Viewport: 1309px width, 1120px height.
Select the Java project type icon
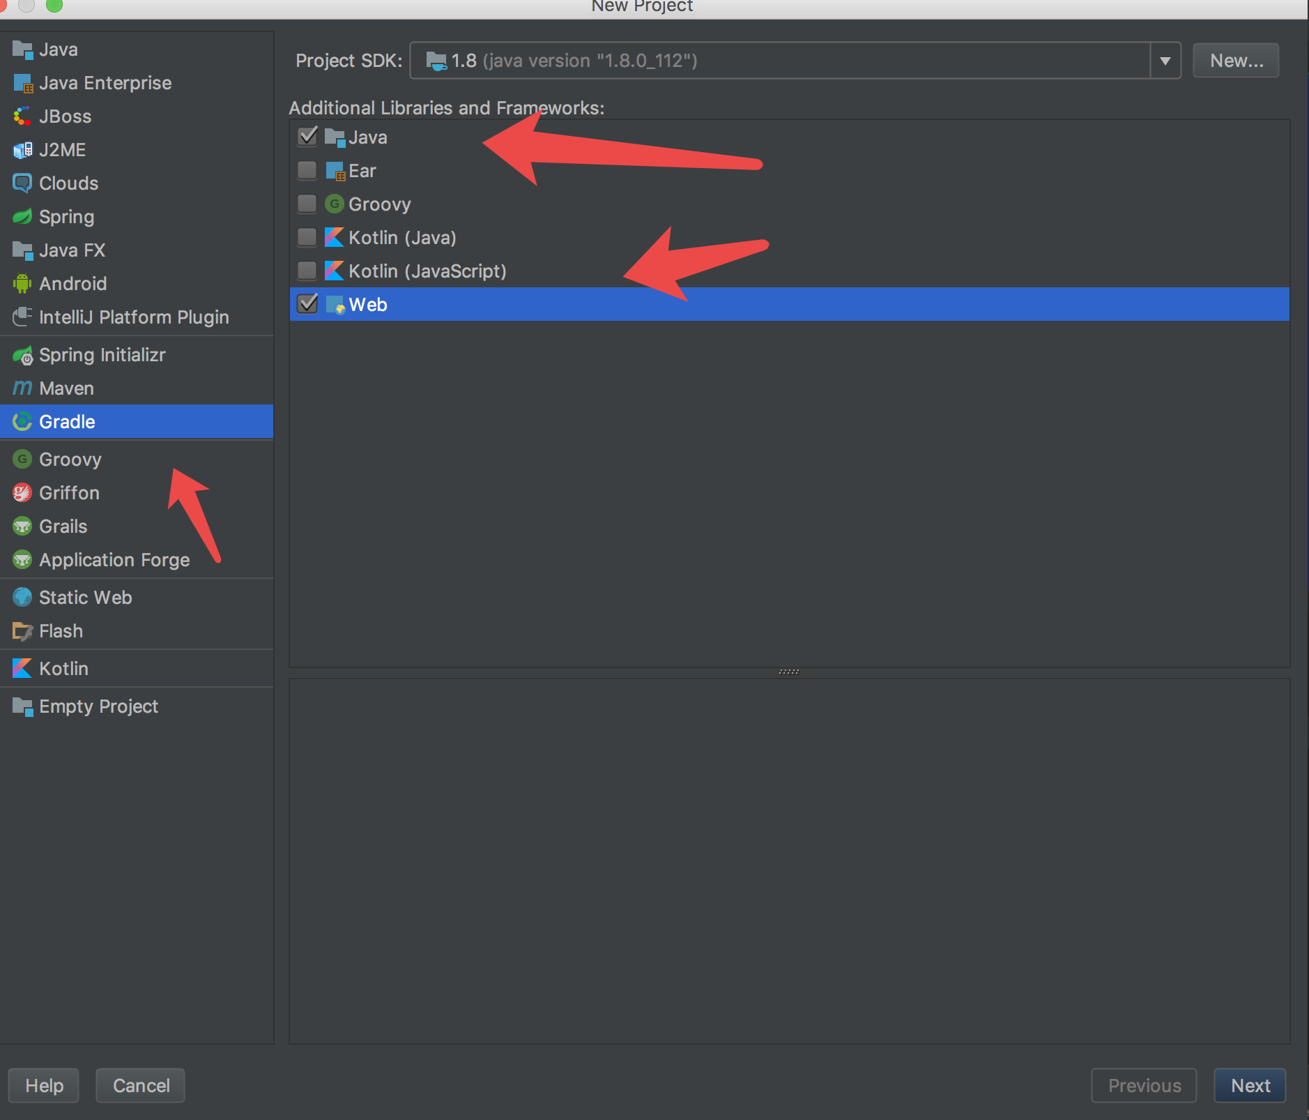(22, 50)
